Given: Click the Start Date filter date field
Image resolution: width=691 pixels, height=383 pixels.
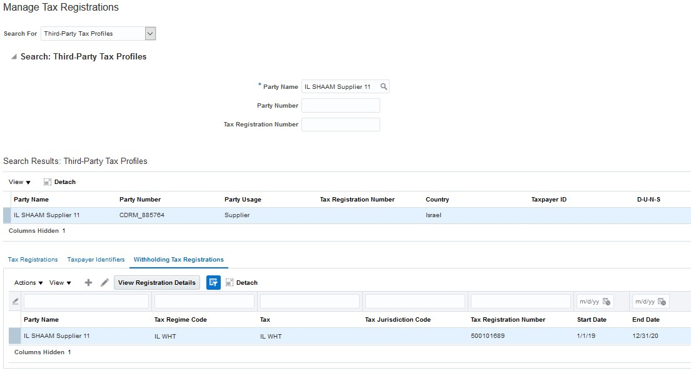Looking at the screenshot, I should coord(590,302).
